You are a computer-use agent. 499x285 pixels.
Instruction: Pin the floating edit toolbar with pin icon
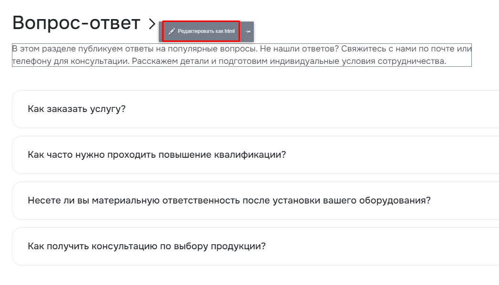248,31
